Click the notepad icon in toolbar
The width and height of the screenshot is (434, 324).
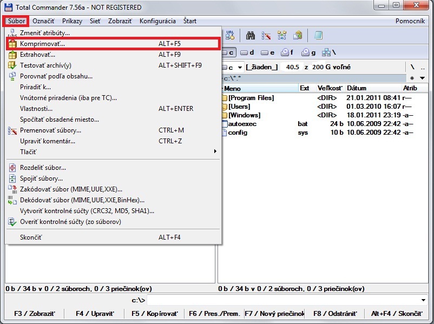click(318, 35)
